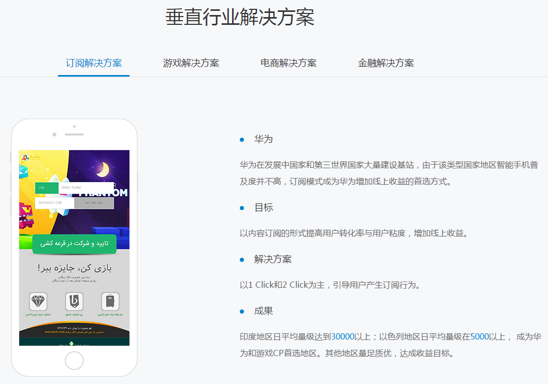The image size is (548, 384).
Task: Click the 目标 bullet heading
Action: [264, 208]
